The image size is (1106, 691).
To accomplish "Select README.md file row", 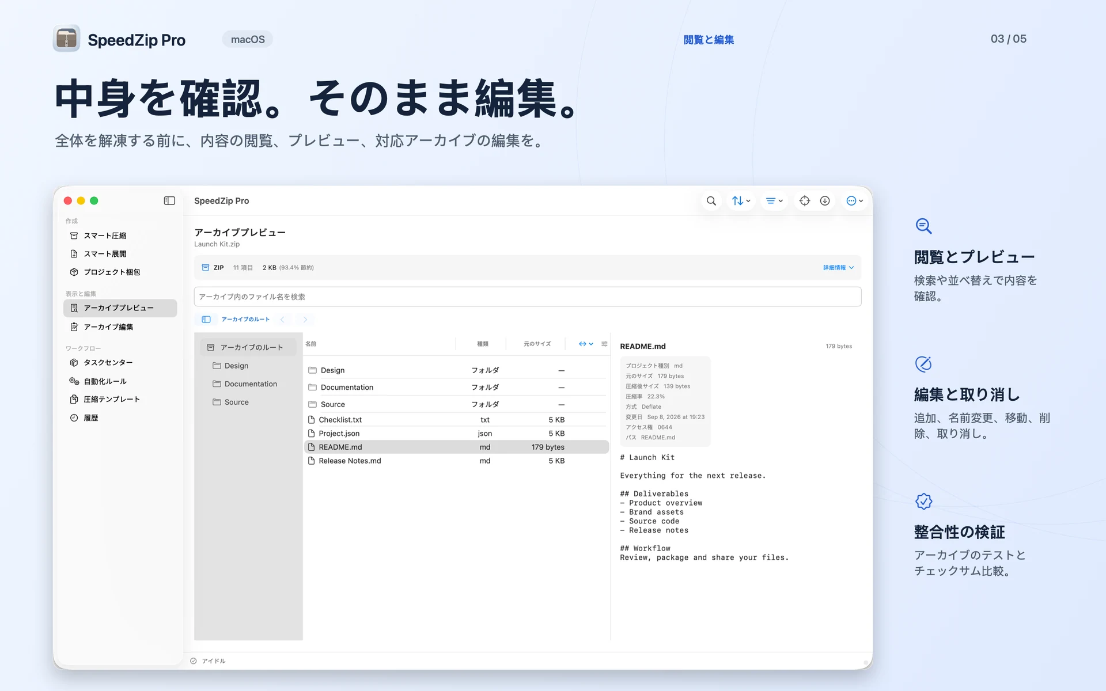I will (x=456, y=447).
